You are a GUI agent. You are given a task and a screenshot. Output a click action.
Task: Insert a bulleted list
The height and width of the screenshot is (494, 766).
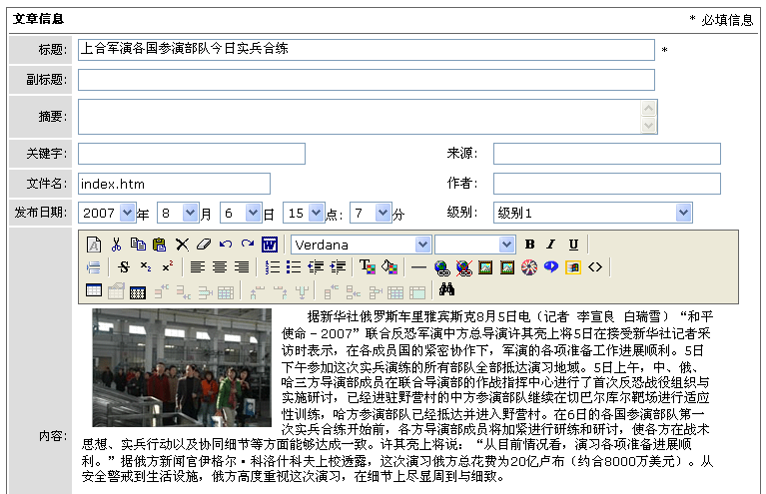294,267
